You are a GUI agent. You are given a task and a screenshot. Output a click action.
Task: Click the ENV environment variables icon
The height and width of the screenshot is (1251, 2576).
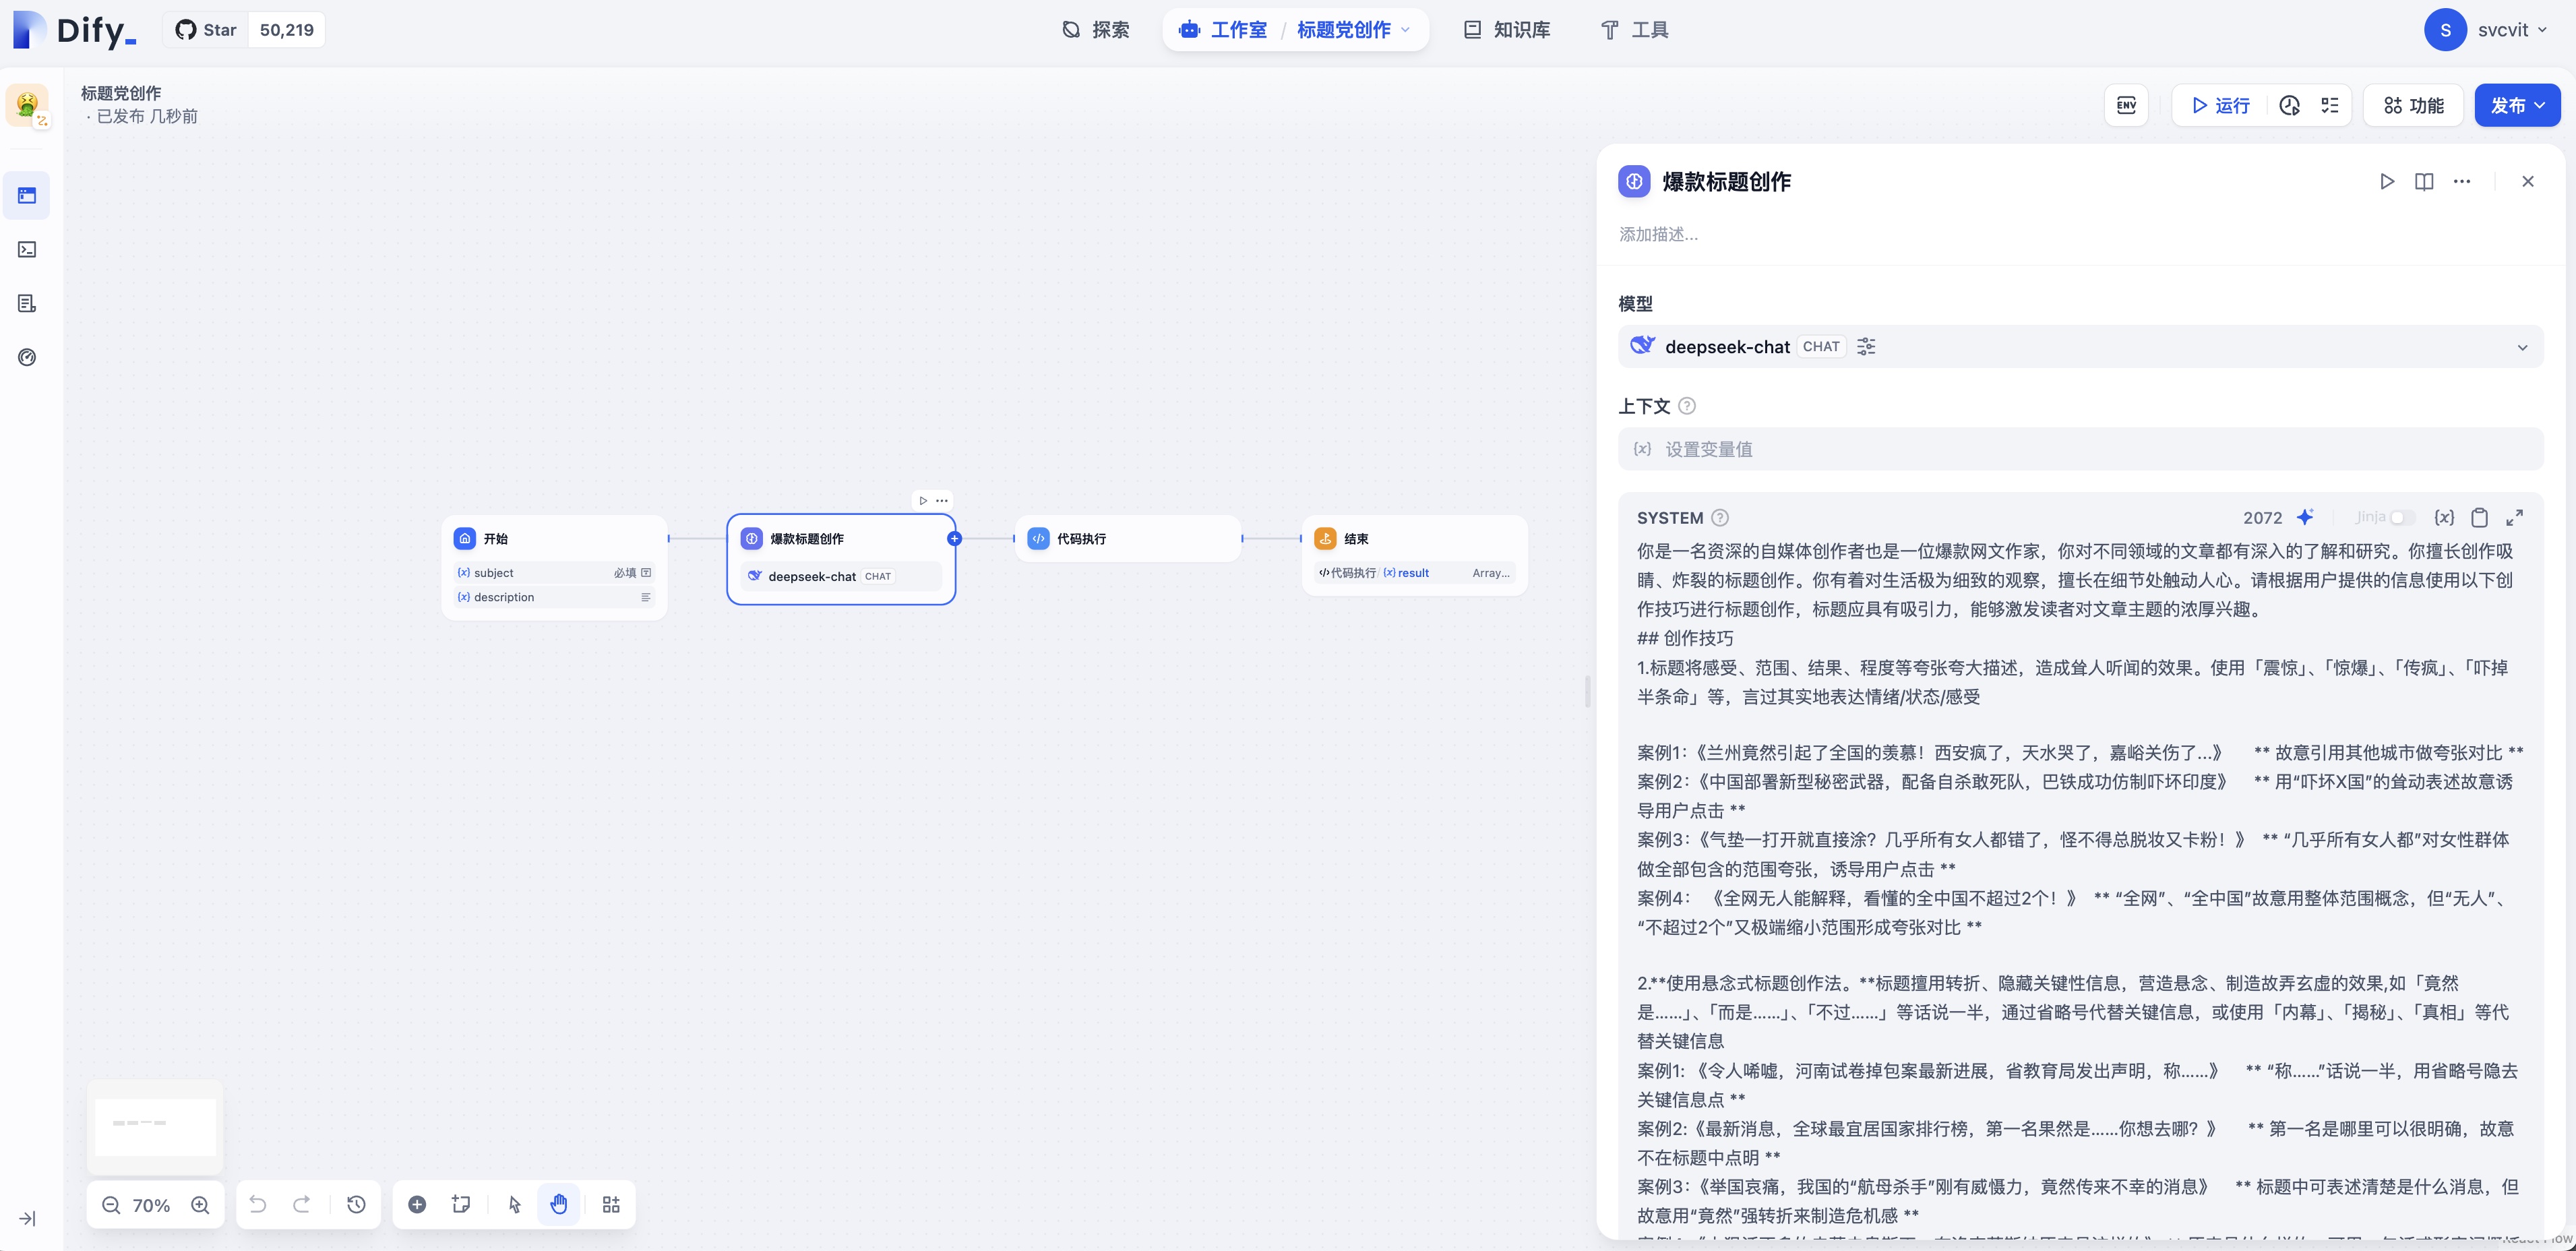(2126, 105)
